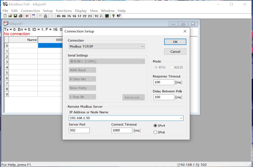253x167 pixels.
Task: Close the Connection Setup dialog
Action: [185, 31]
